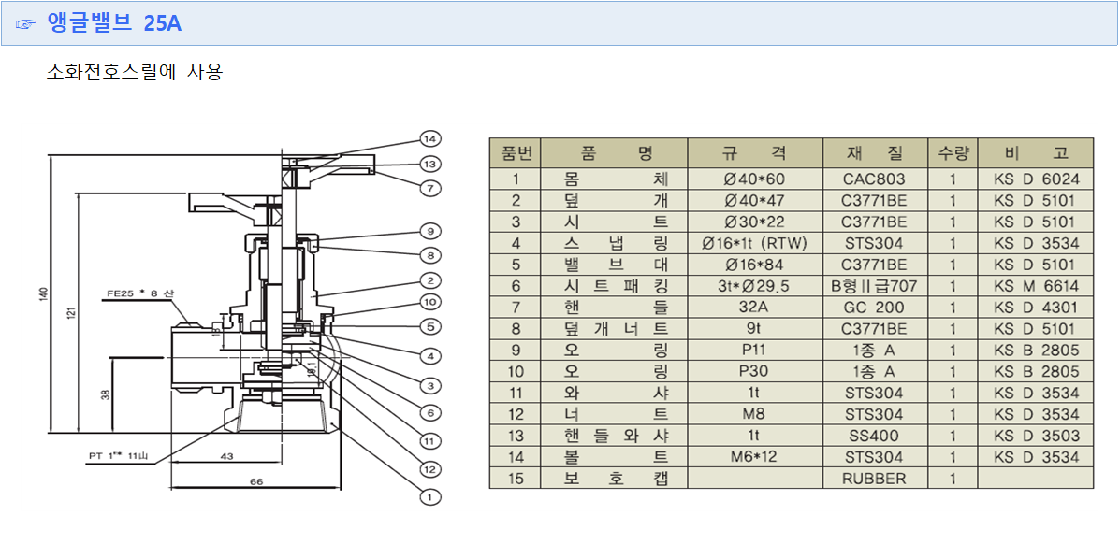Select the '핸 들 와 샤' part name cell
Image resolution: width=1120 pixels, height=544 pixels.
tap(615, 436)
